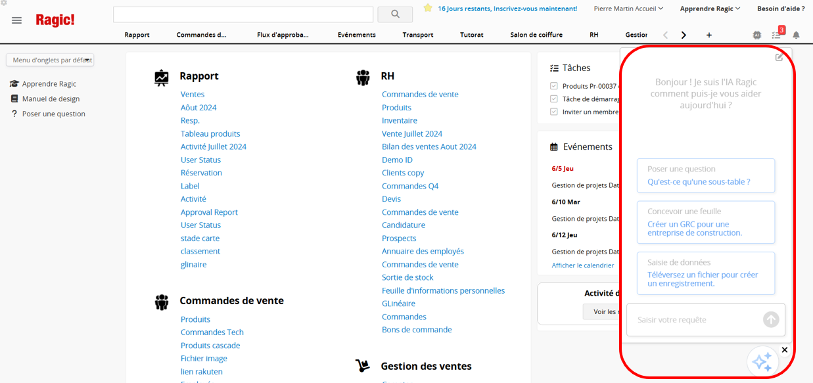This screenshot has width=813, height=383.
Task: Close the AI assistant panel
Action: pyautogui.click(x=785, y=350)
